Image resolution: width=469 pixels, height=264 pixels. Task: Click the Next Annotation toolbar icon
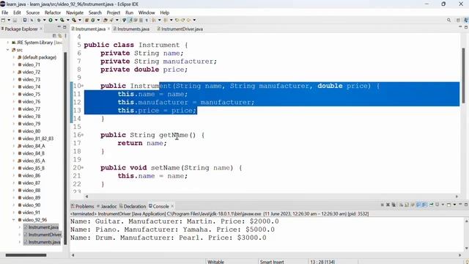(x=153, y=20)
